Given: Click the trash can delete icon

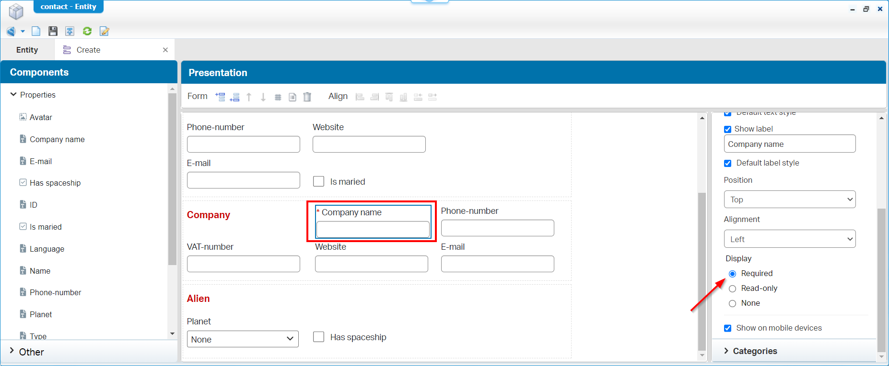Looking at the screenshot, I should pyautogui.click(x=307, y=97).
